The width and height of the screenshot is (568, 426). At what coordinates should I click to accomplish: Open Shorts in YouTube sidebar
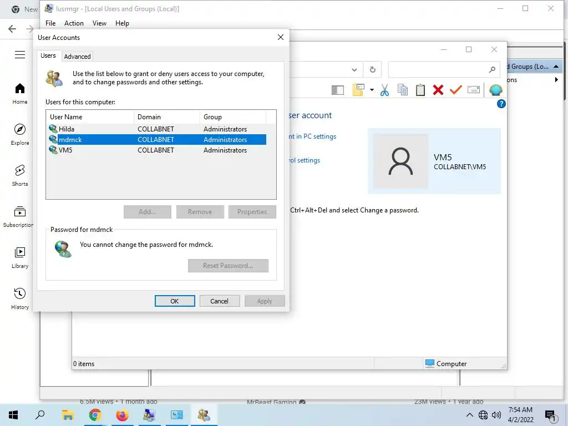20,175
